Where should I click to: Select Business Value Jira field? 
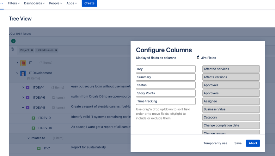[x=231, y=109]
